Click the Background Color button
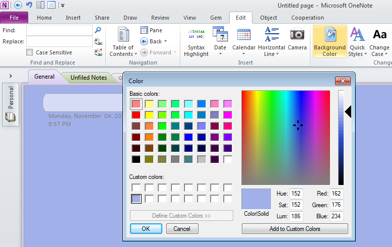Image resolution: width=392 pixels, height=247 pixels. [x=330, y=41]
